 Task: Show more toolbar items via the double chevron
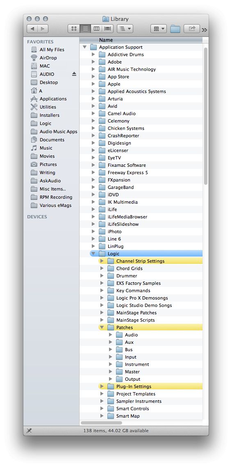pos(204,30)
